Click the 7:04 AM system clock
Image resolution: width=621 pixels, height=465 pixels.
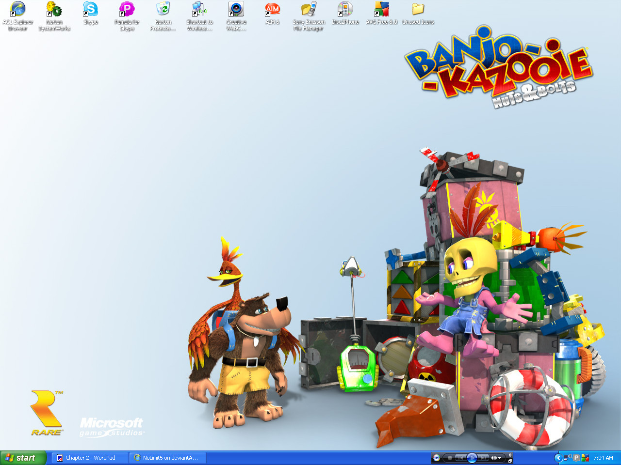point(603,458)
